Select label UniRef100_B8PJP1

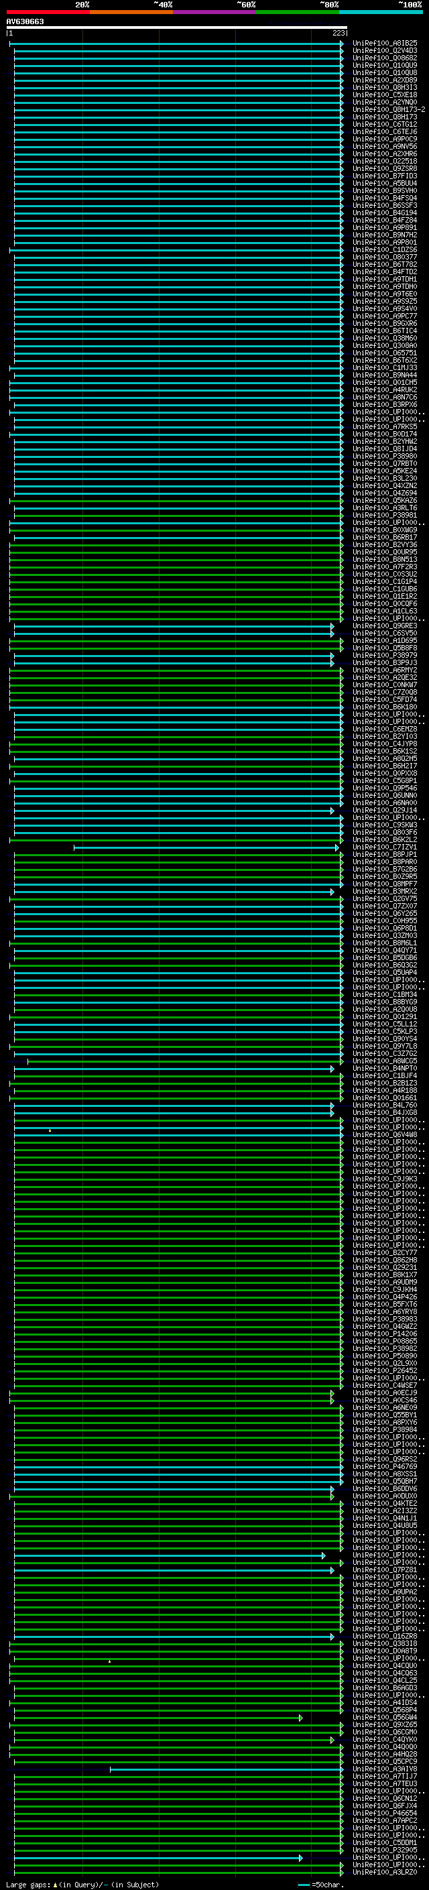(x=385, y=855)
